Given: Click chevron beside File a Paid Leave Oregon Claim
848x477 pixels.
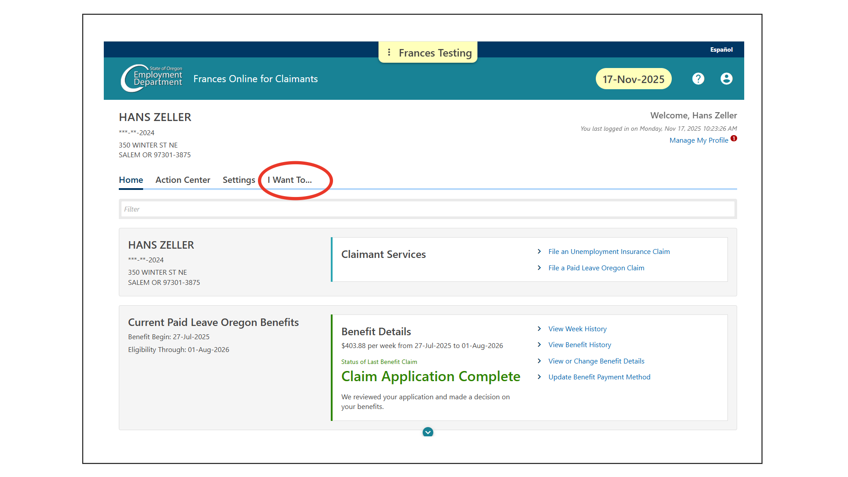Looking at the screenshot, I should coord(539,268).
